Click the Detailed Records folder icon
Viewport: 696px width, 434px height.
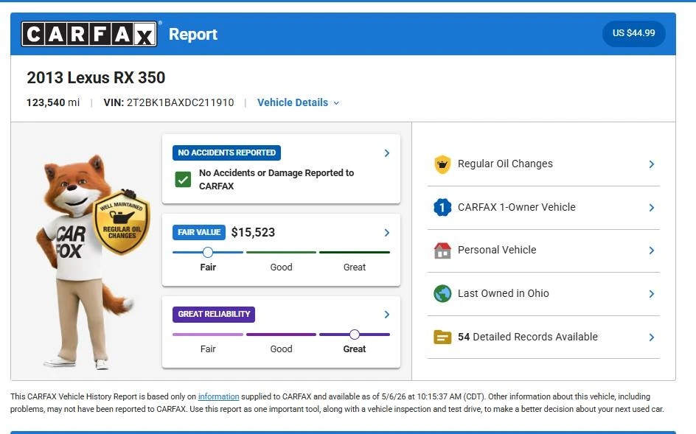[x=442, y=337]
